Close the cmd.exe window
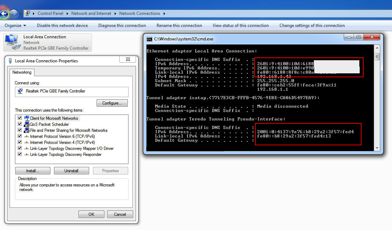The width and height of the screenshot is (392, 230). coord(372,37)
